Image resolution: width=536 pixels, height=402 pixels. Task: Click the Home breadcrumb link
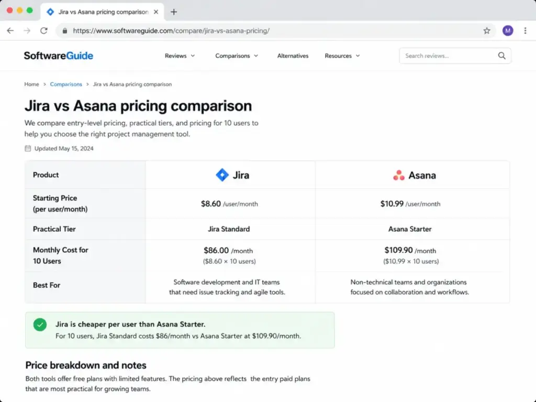(x=31, y=84)
